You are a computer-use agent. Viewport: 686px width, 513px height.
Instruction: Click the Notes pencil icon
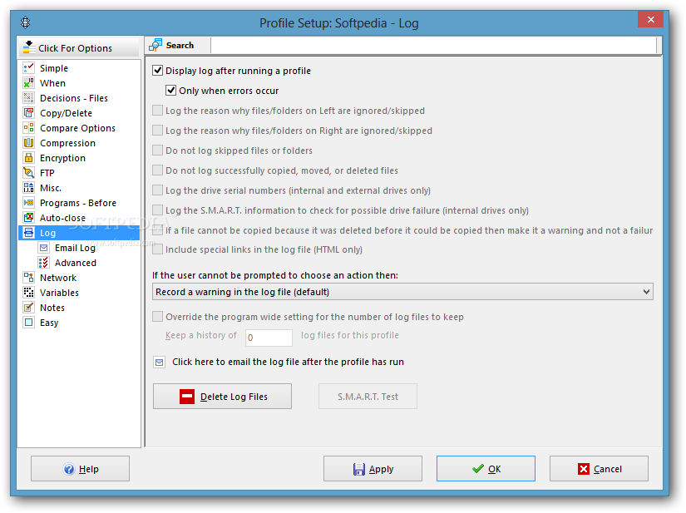point(28,308)
